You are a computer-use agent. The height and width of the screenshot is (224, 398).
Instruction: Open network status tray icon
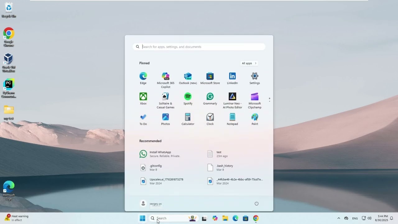(363, 218)
